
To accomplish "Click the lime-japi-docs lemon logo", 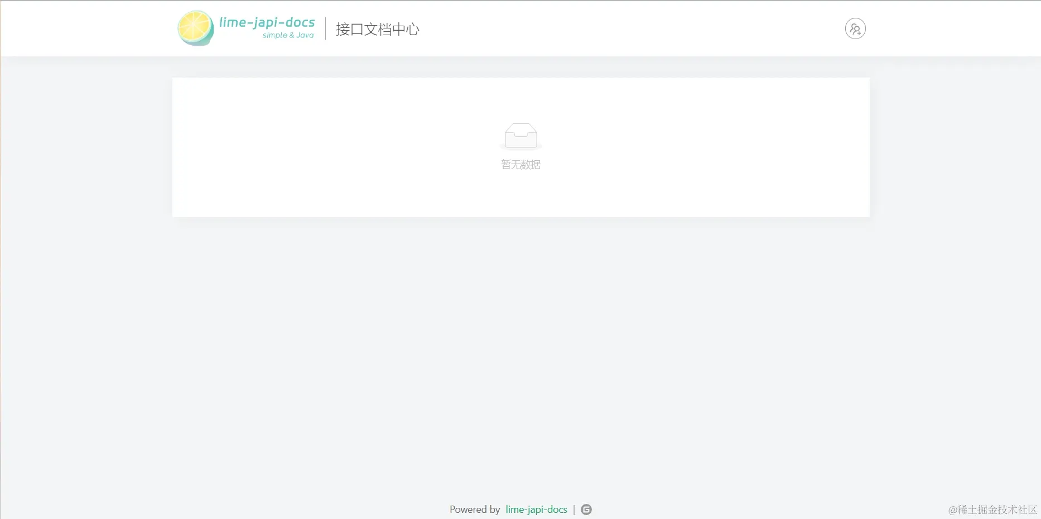I will point(195,28).
